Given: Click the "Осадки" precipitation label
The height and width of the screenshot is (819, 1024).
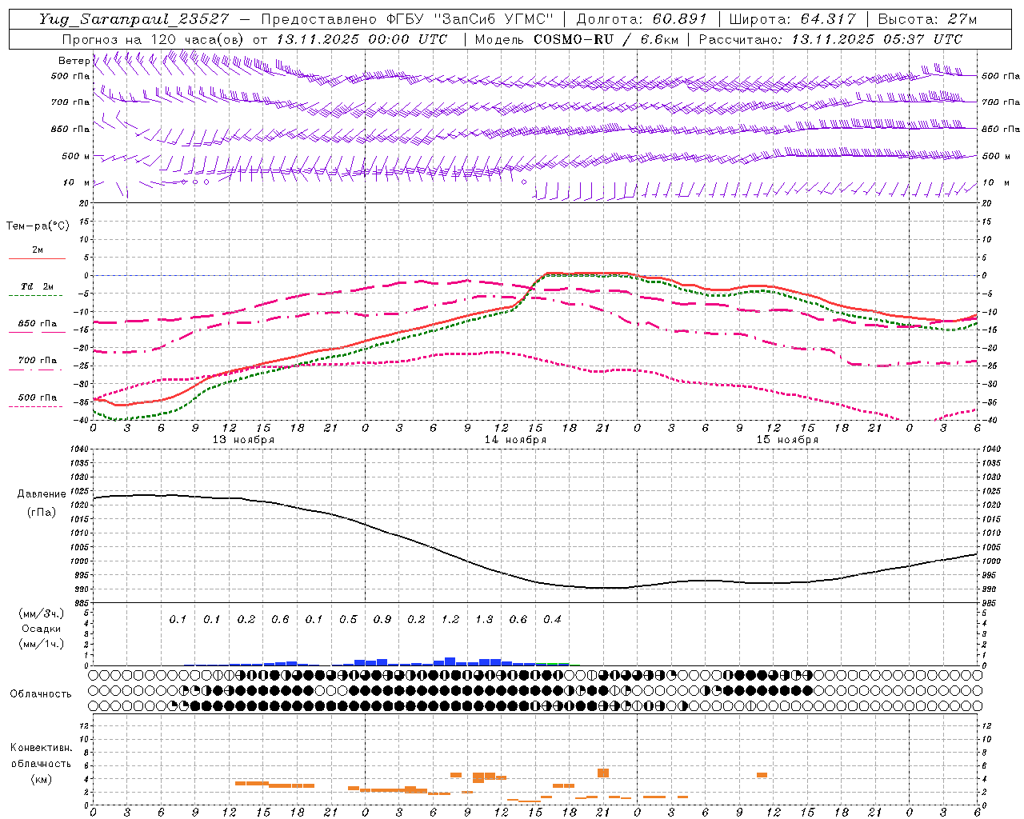Looking at the screenshot, I should click(42, 629).
